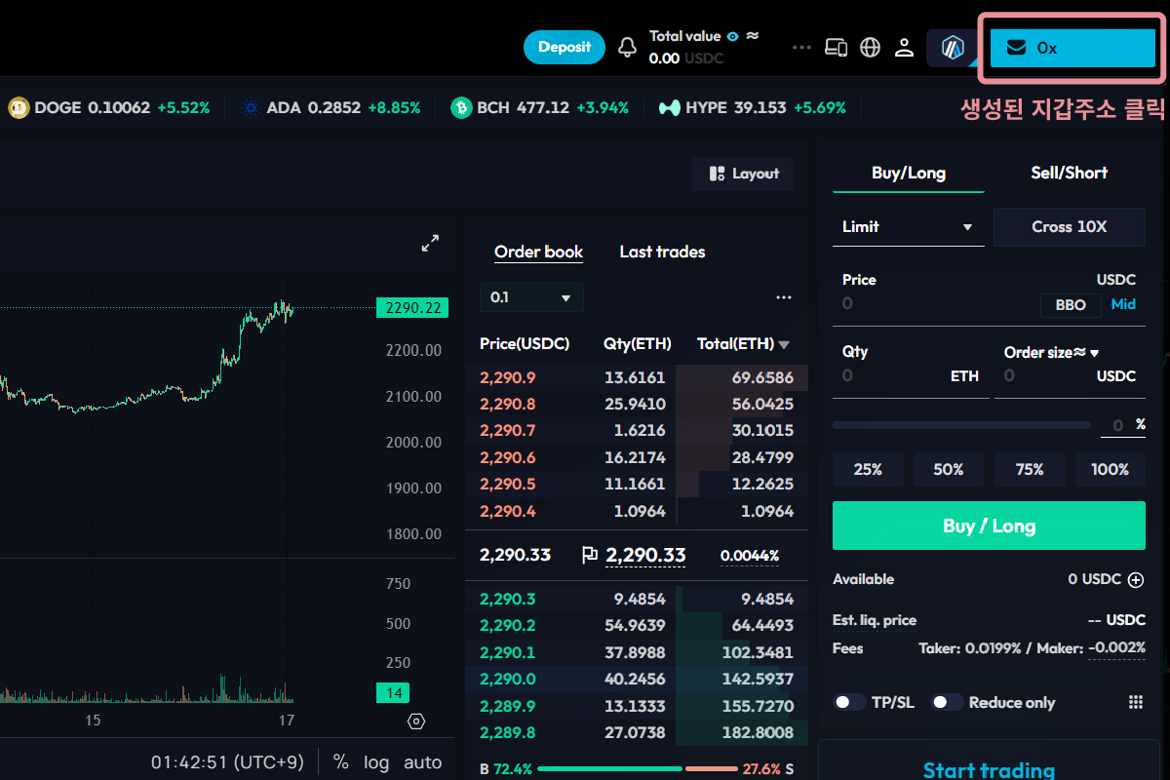The image size is (1170, 780).
Task: Click the order amount percentage slider
Action: (x=960, y=425)
